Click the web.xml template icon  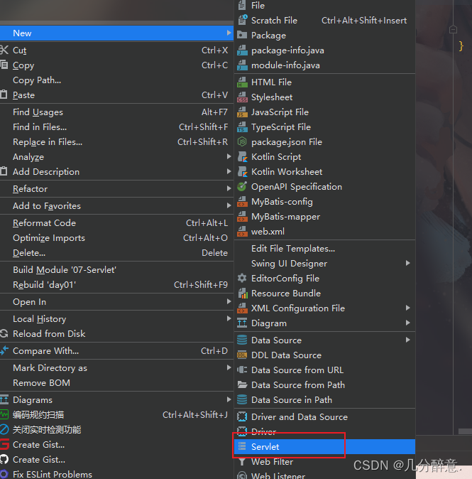point(242,232)
